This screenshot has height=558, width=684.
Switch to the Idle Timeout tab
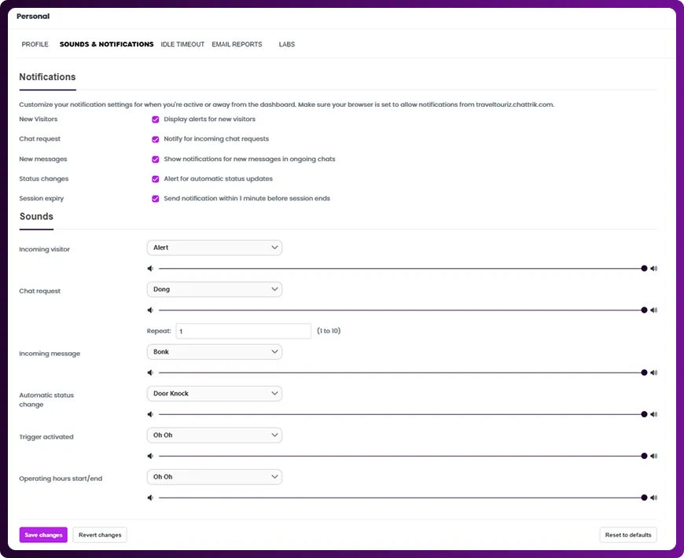tap(182, 45)
